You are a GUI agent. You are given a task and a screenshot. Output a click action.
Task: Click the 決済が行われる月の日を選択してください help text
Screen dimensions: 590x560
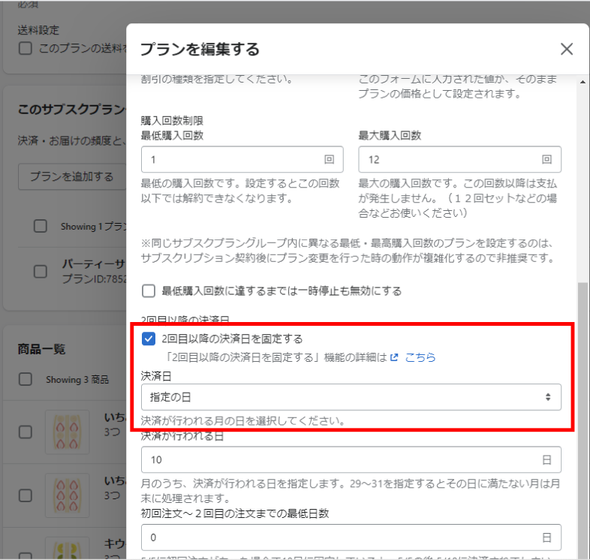(x=243, y=420)
